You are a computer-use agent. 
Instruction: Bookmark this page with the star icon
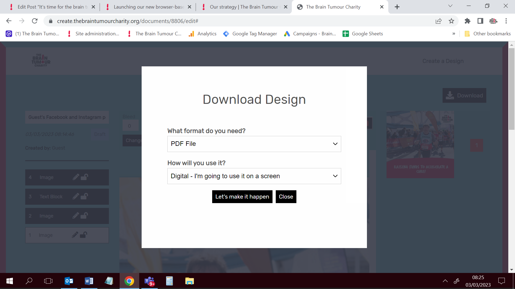(451, 21)
